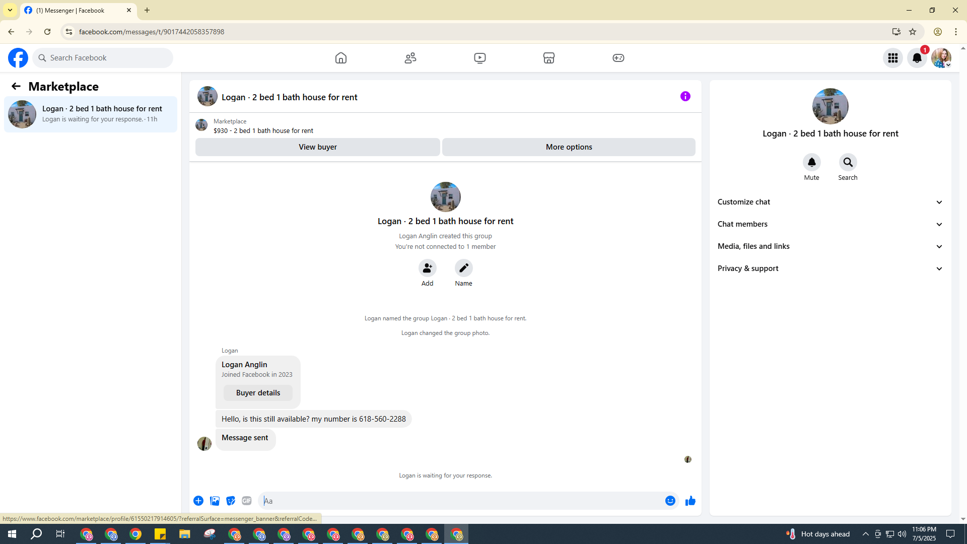Expand Customize chat section
Screen dimensions: 967x544
[x=830, y=202]
